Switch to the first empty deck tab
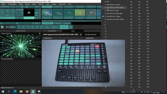 [58, 23]
